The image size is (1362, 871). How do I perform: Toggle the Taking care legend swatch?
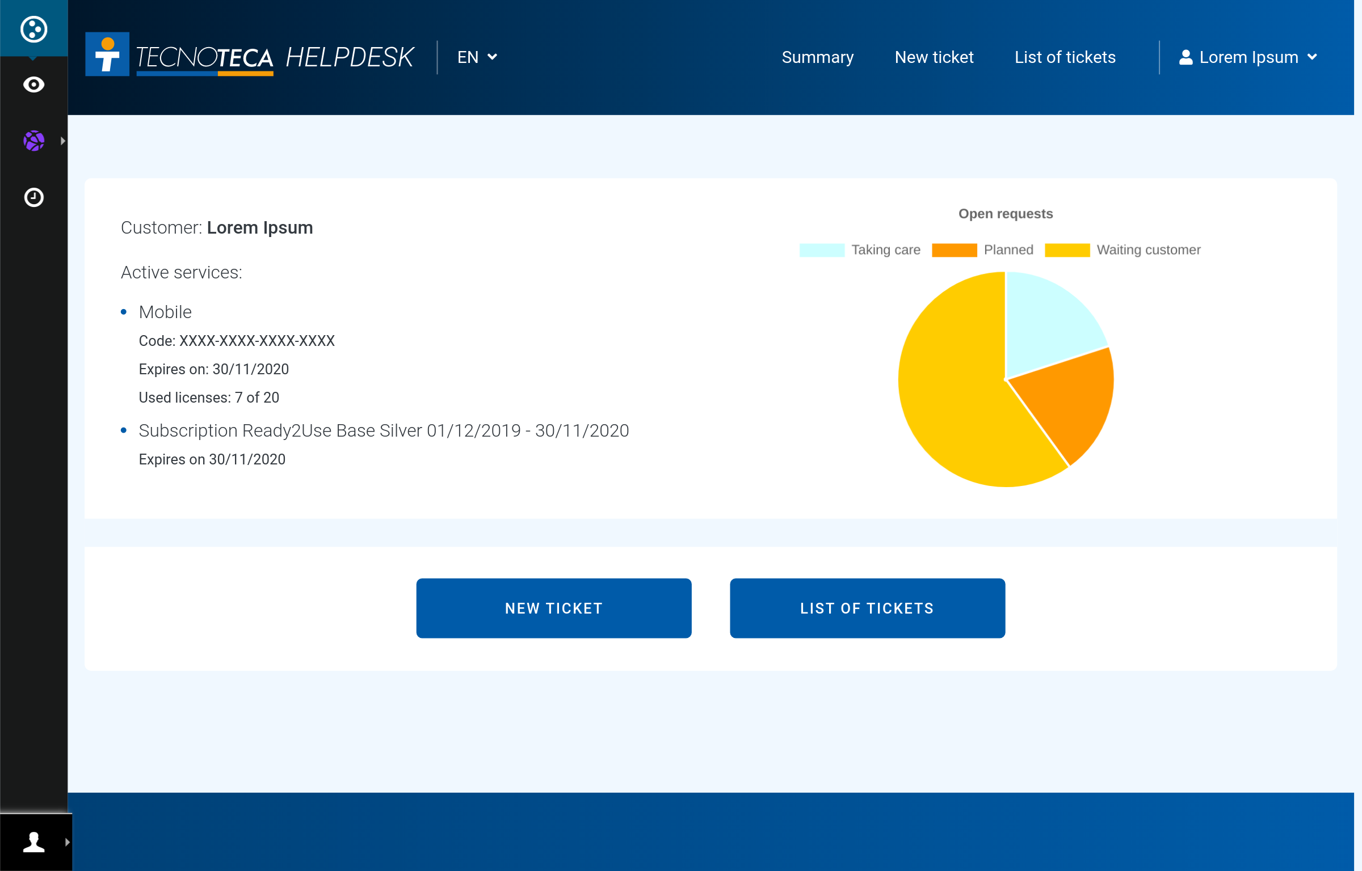click(821, 250)
